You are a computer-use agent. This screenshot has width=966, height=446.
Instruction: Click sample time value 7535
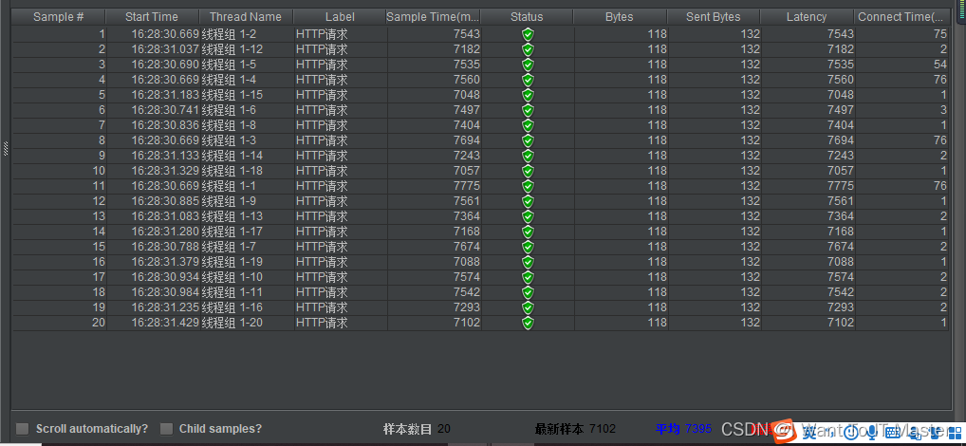[x=466, y=65]
